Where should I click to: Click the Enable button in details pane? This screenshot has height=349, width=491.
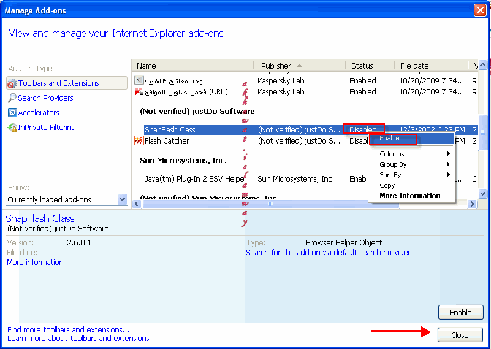coord(460,312)
